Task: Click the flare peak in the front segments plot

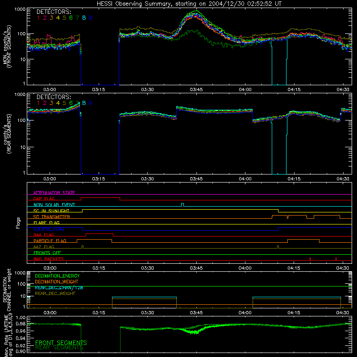Action: coord(196,12)
